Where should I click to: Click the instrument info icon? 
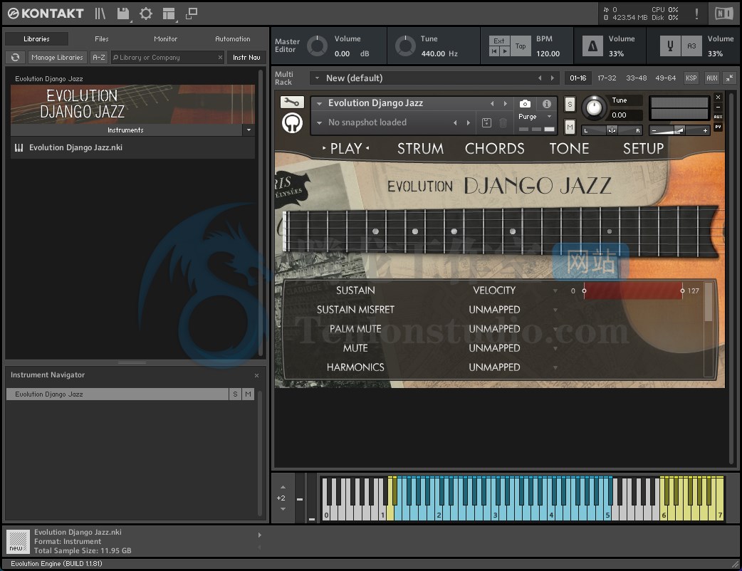point(547,104)
